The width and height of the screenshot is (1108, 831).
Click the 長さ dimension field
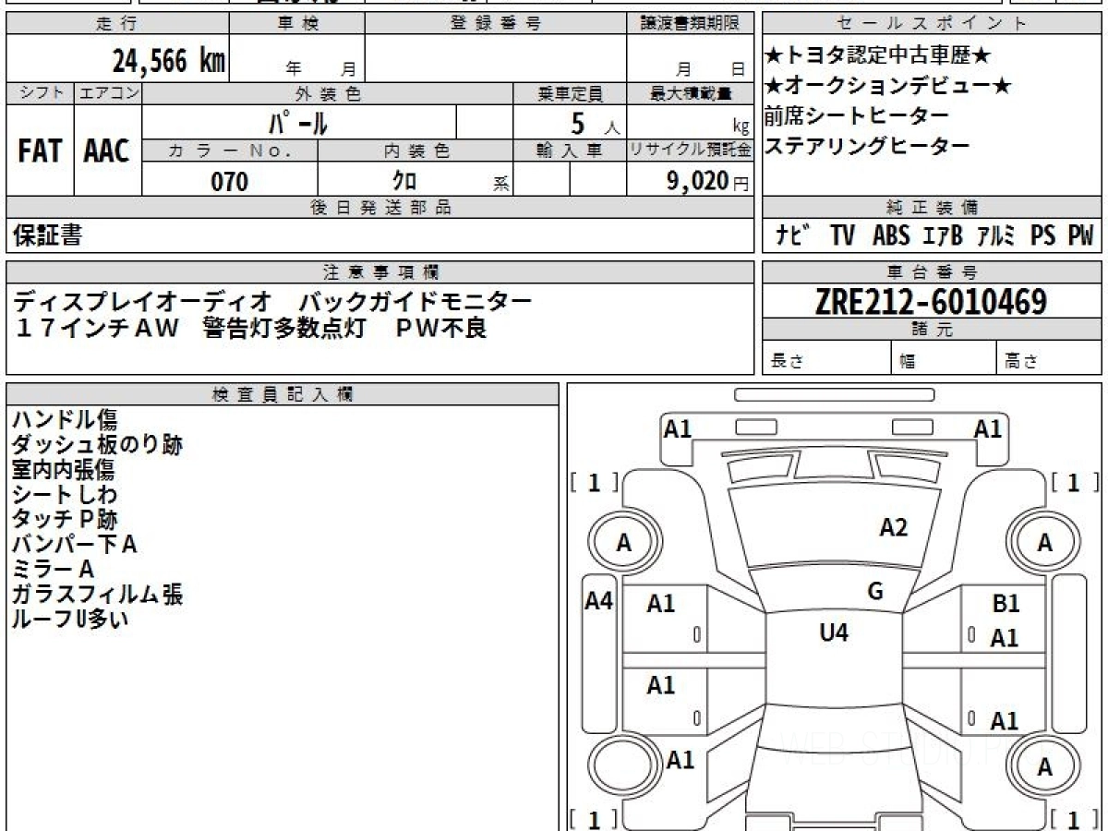[x=826, y=358]
